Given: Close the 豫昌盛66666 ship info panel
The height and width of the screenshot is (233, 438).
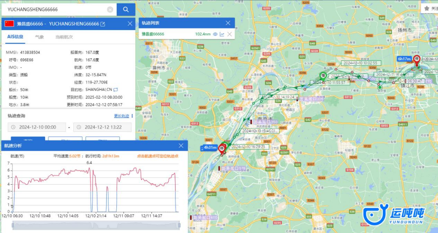Looking at the screenshot, I should 130,24.
